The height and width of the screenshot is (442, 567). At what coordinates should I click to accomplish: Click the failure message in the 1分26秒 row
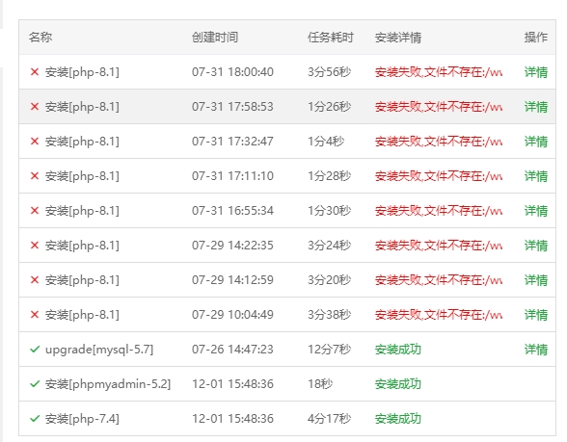pos(438,107)
